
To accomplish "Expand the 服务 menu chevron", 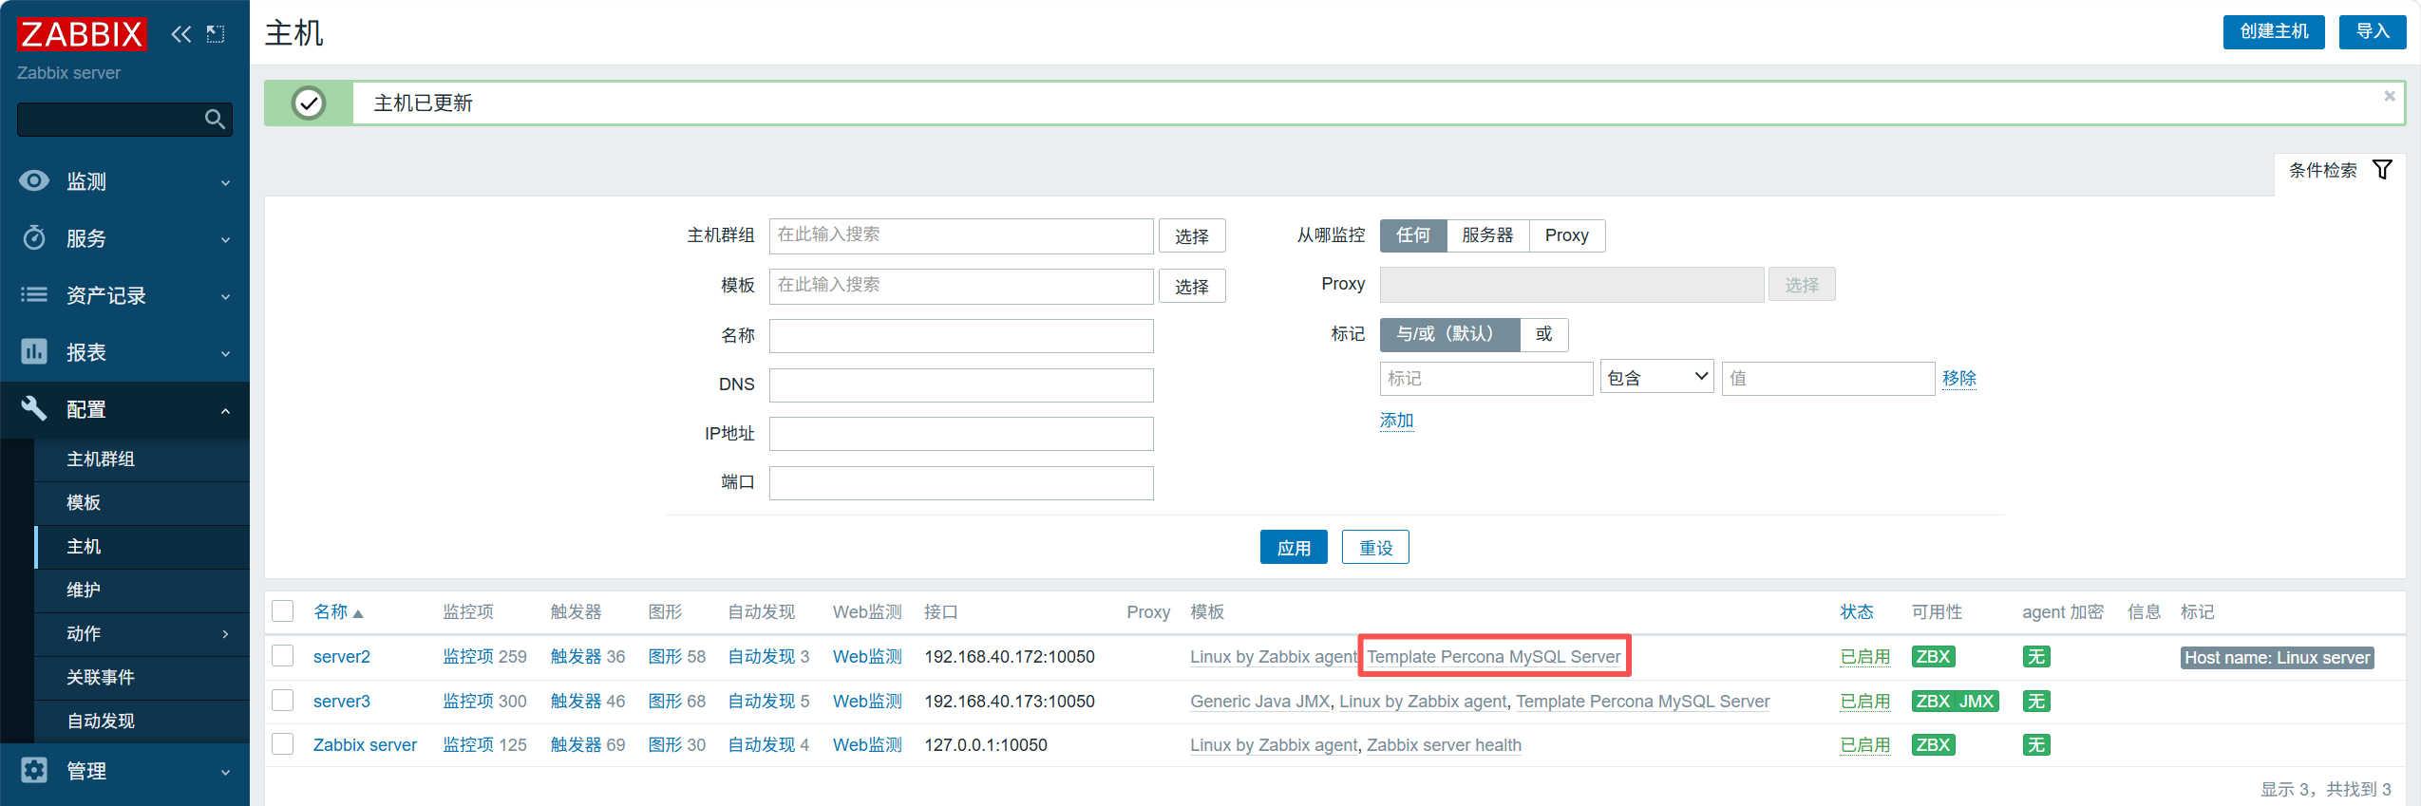I will click(225, 239).
